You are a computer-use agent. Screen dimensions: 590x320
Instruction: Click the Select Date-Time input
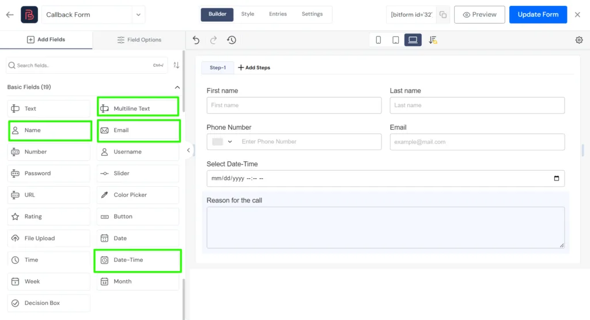tap(385, 178)
